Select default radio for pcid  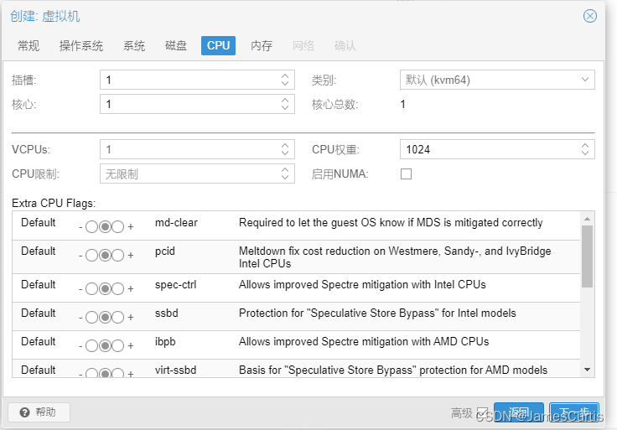coord(105,256)
